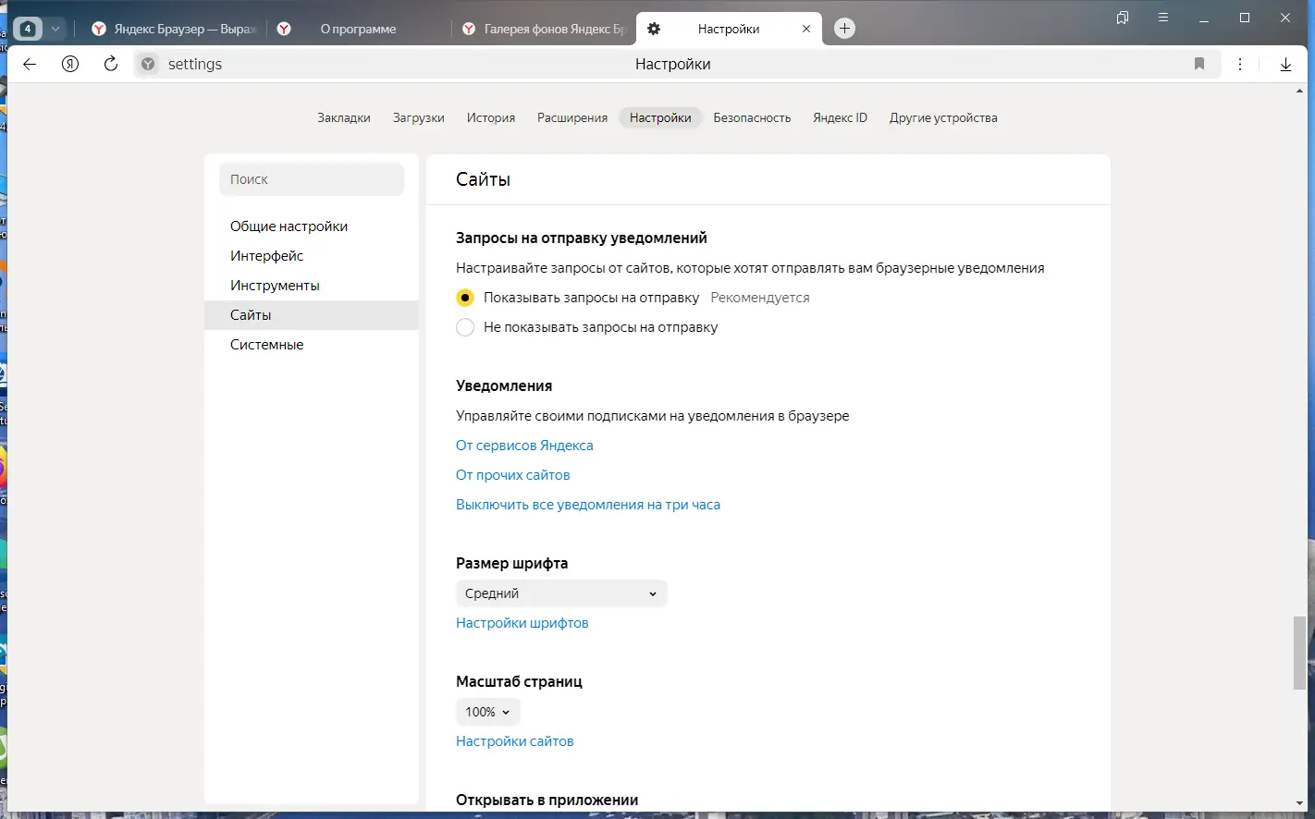The image size is (1315, 819).
Task: Open Другие устройства in the top navigation
Action: point(943,117)
